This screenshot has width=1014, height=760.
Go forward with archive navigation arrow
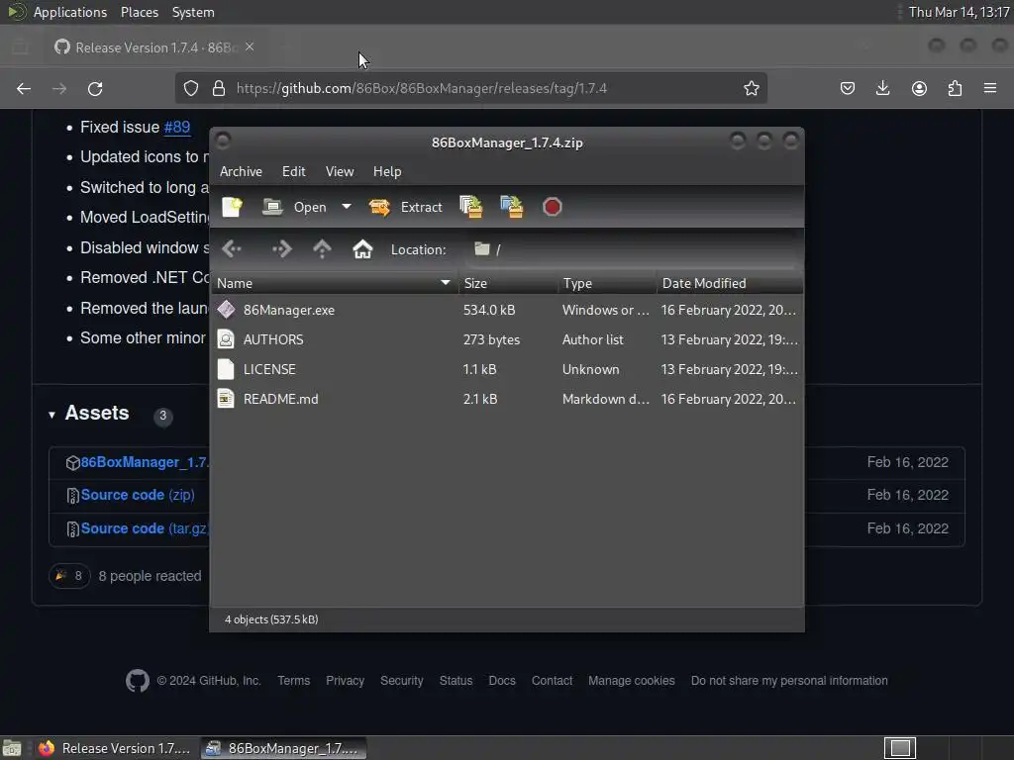click(281, 249)
